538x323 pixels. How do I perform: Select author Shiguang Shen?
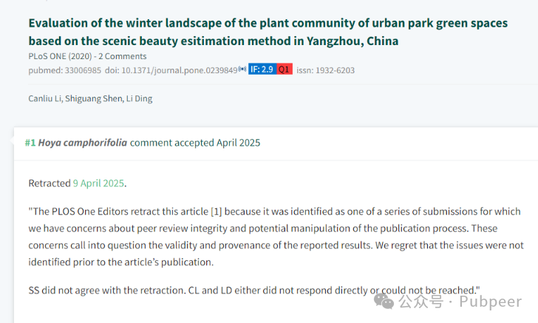[94, 98]
